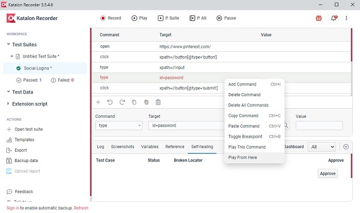The height and width of the screenshot is (213, 360).
Task: Click the Passed: 1 result count
Action: [29, 80]
